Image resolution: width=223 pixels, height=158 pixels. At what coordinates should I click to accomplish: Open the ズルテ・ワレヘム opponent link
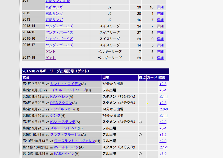[x=64, y=128]
